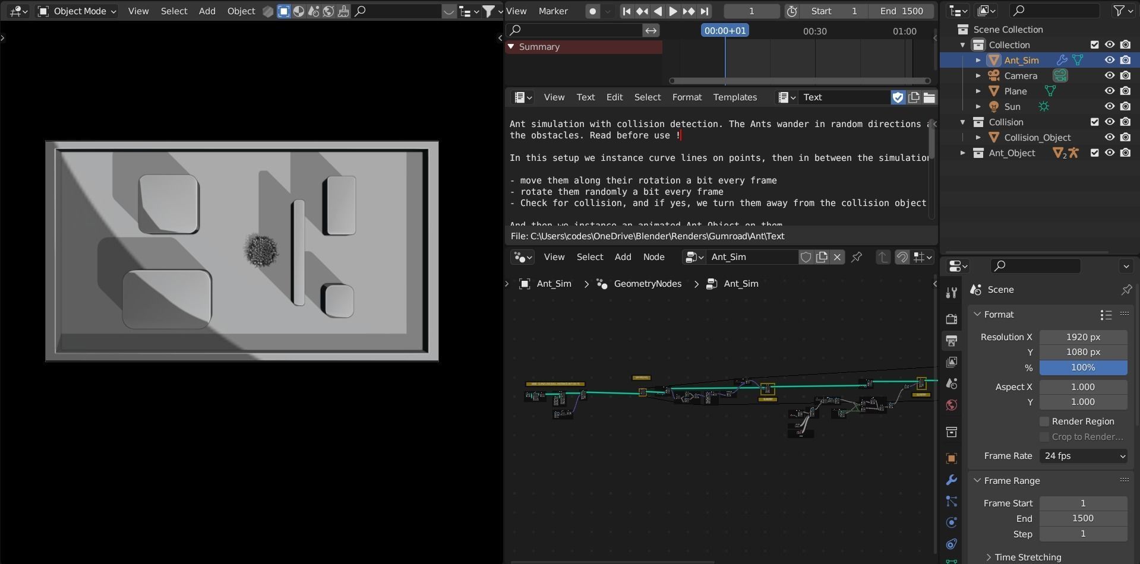Screen dimensions: 1140x564
Task: Click the resolution percentage slider
Action: point(1083,367)
